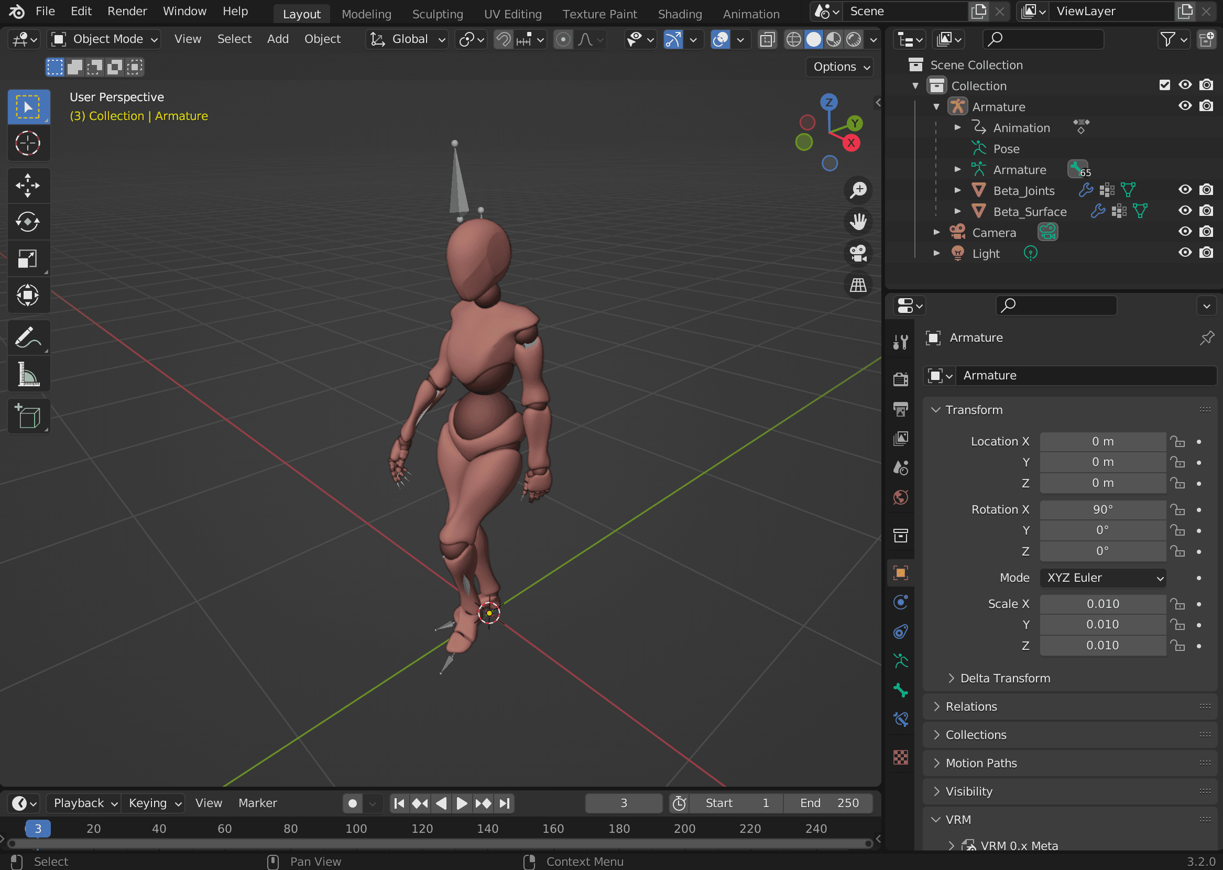Open rotation Mode XYZ Euler dropdown

tap(1102, 578)
